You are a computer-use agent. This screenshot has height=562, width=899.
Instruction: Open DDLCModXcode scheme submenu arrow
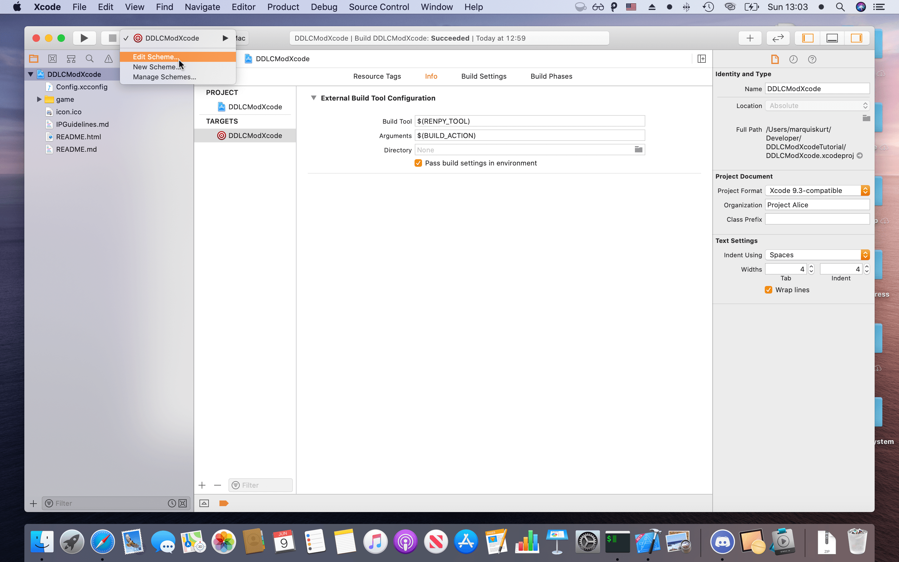(x=225, y=38)
